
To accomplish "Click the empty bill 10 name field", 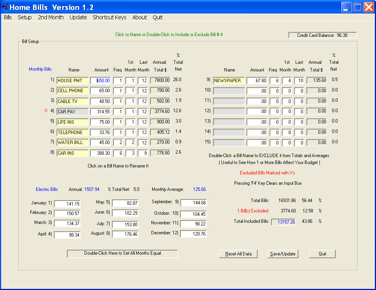I will click(x=229, y=91).
